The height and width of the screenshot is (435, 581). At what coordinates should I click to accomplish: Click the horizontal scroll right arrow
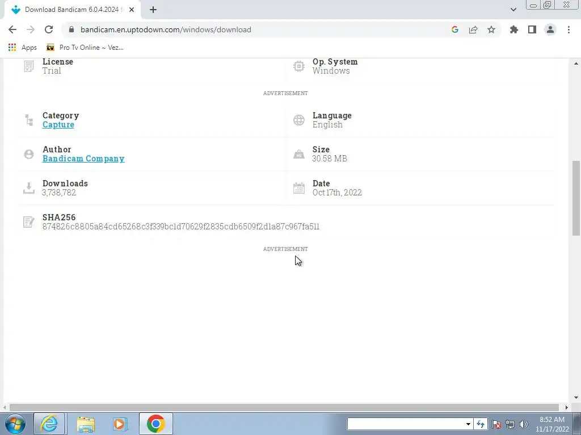pyautogui.click(x=567, y=407)
